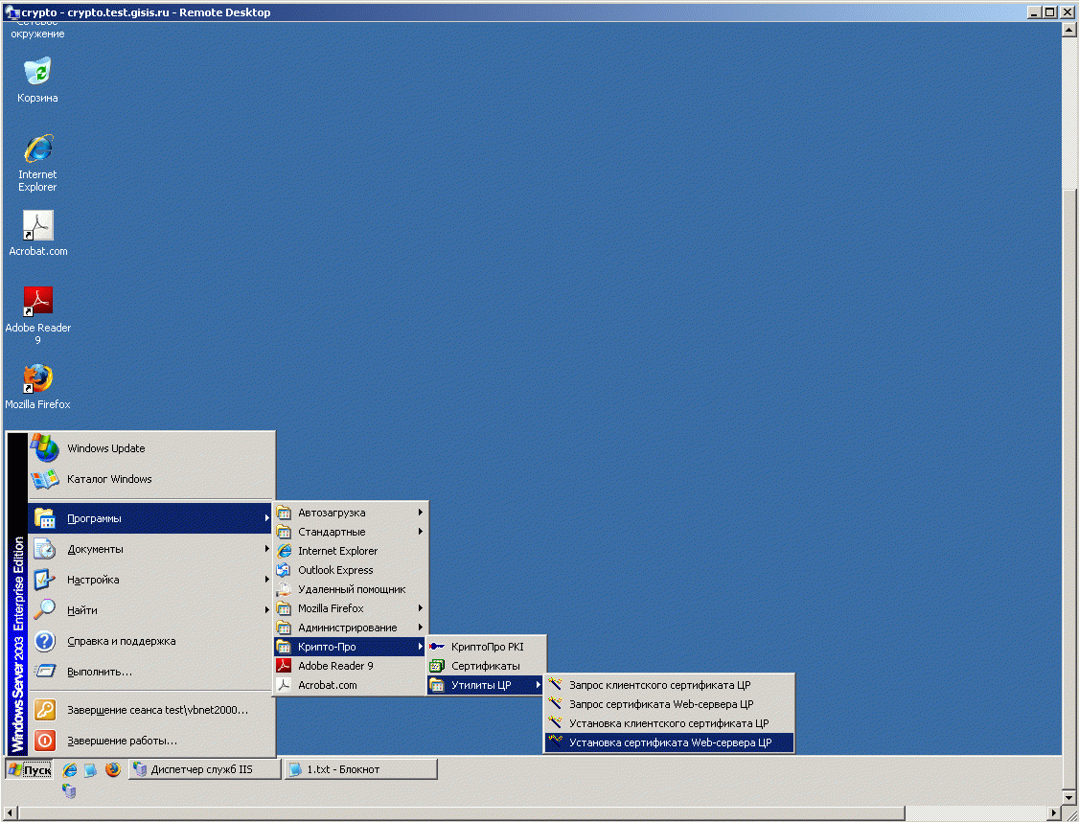Screen dimensions: 1079x822
Task: Expand the Найти submenu arrow
Action: pos(267,610)
